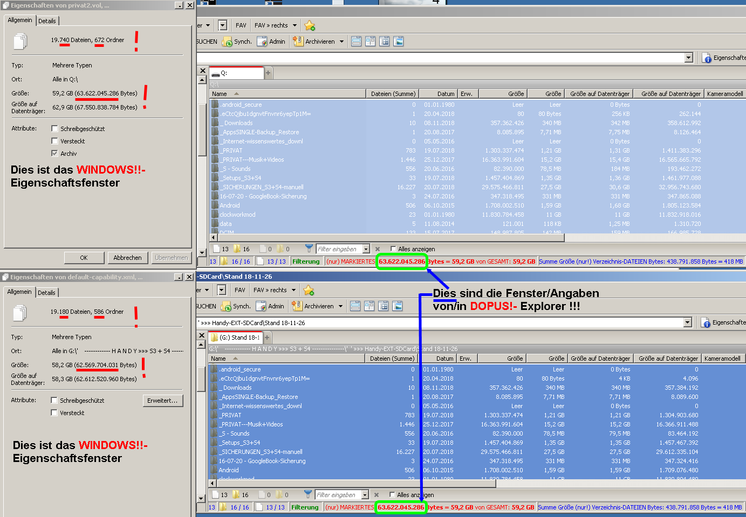Screen dimensions: 746x517
Task: Check 'Alles anzeigen' in the Q: lister
Action: point(393,249)
